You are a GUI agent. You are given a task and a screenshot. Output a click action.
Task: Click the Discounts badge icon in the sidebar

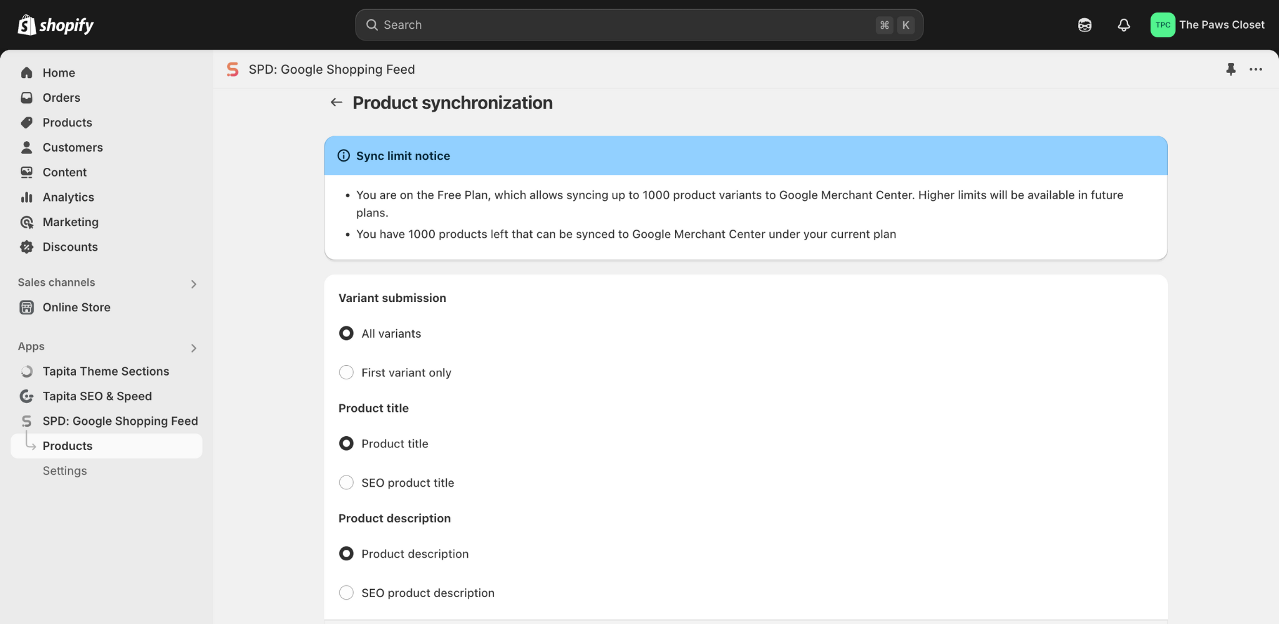[26, 247]
